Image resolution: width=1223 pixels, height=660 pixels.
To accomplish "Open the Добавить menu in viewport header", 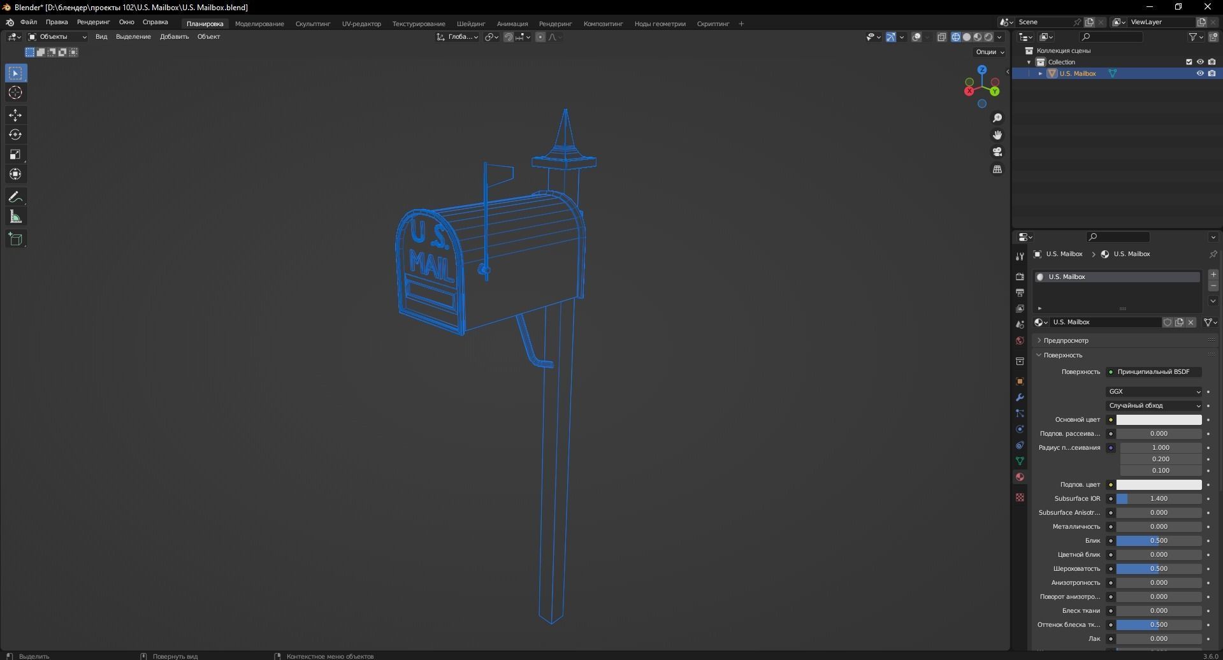I will [174, 37].
